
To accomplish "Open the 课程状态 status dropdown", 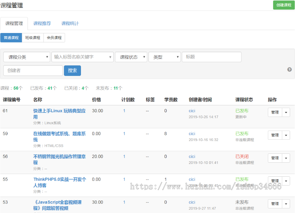I will pyautogui.click(x=131, y=57).
